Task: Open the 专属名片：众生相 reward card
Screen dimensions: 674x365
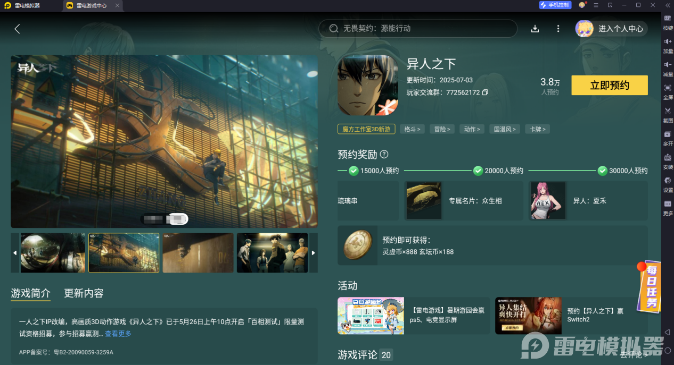Action: [x=464, y=201]
